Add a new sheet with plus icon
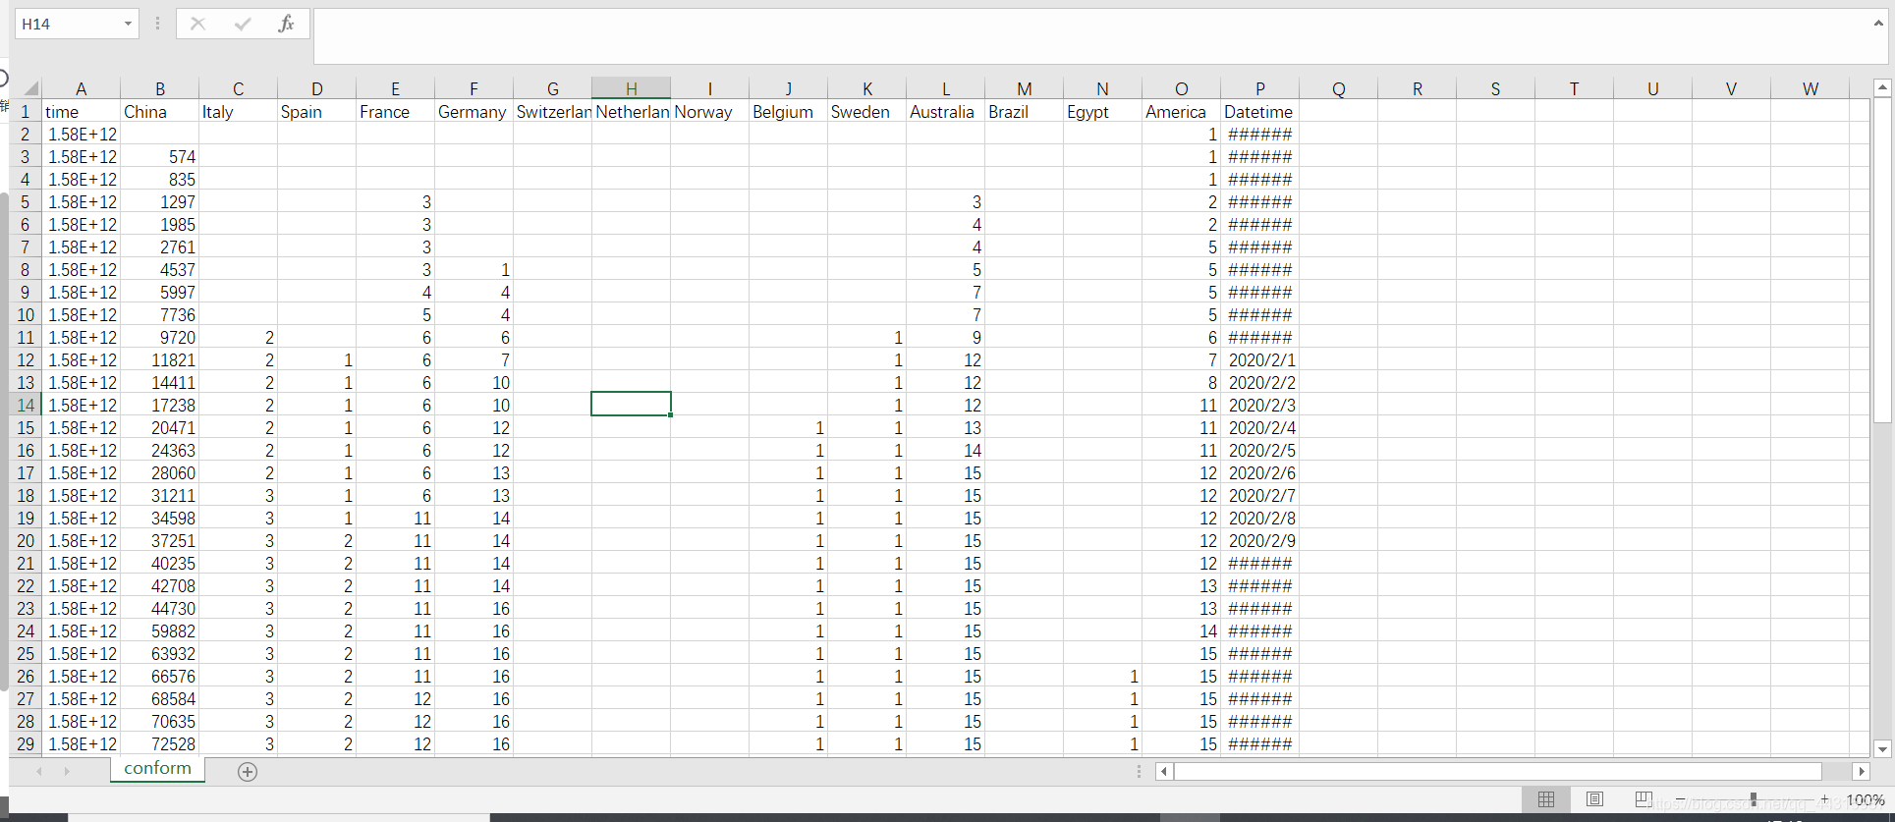1895x822 pixels. 248,772
